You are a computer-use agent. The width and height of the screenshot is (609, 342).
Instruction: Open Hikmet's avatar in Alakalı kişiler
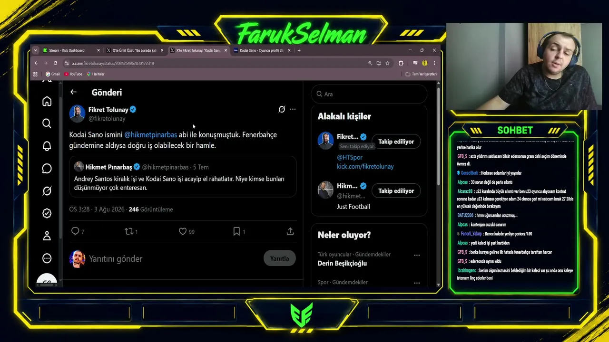[325, 190]
